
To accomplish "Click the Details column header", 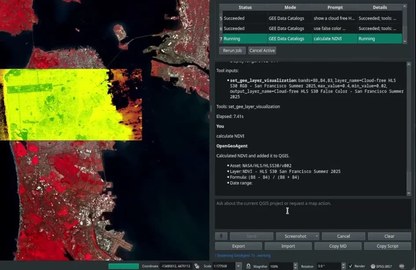I will pyautogui.click(x=379, y=7).
